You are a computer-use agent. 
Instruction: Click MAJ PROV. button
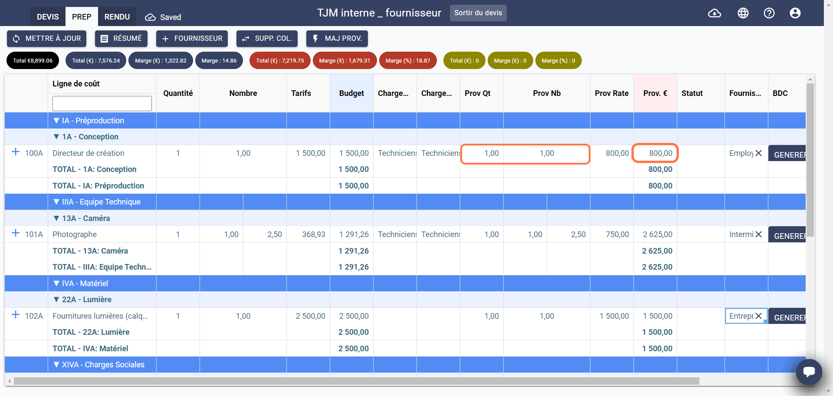click(337, 38)
